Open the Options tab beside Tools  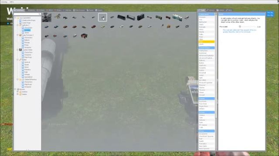pos(211,10)
